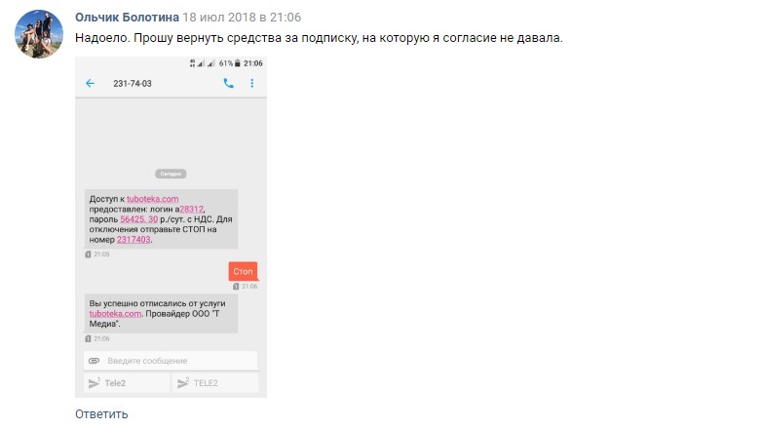Select the orange Стоп sent message
The image size is (763, 429).
[243, 271]
